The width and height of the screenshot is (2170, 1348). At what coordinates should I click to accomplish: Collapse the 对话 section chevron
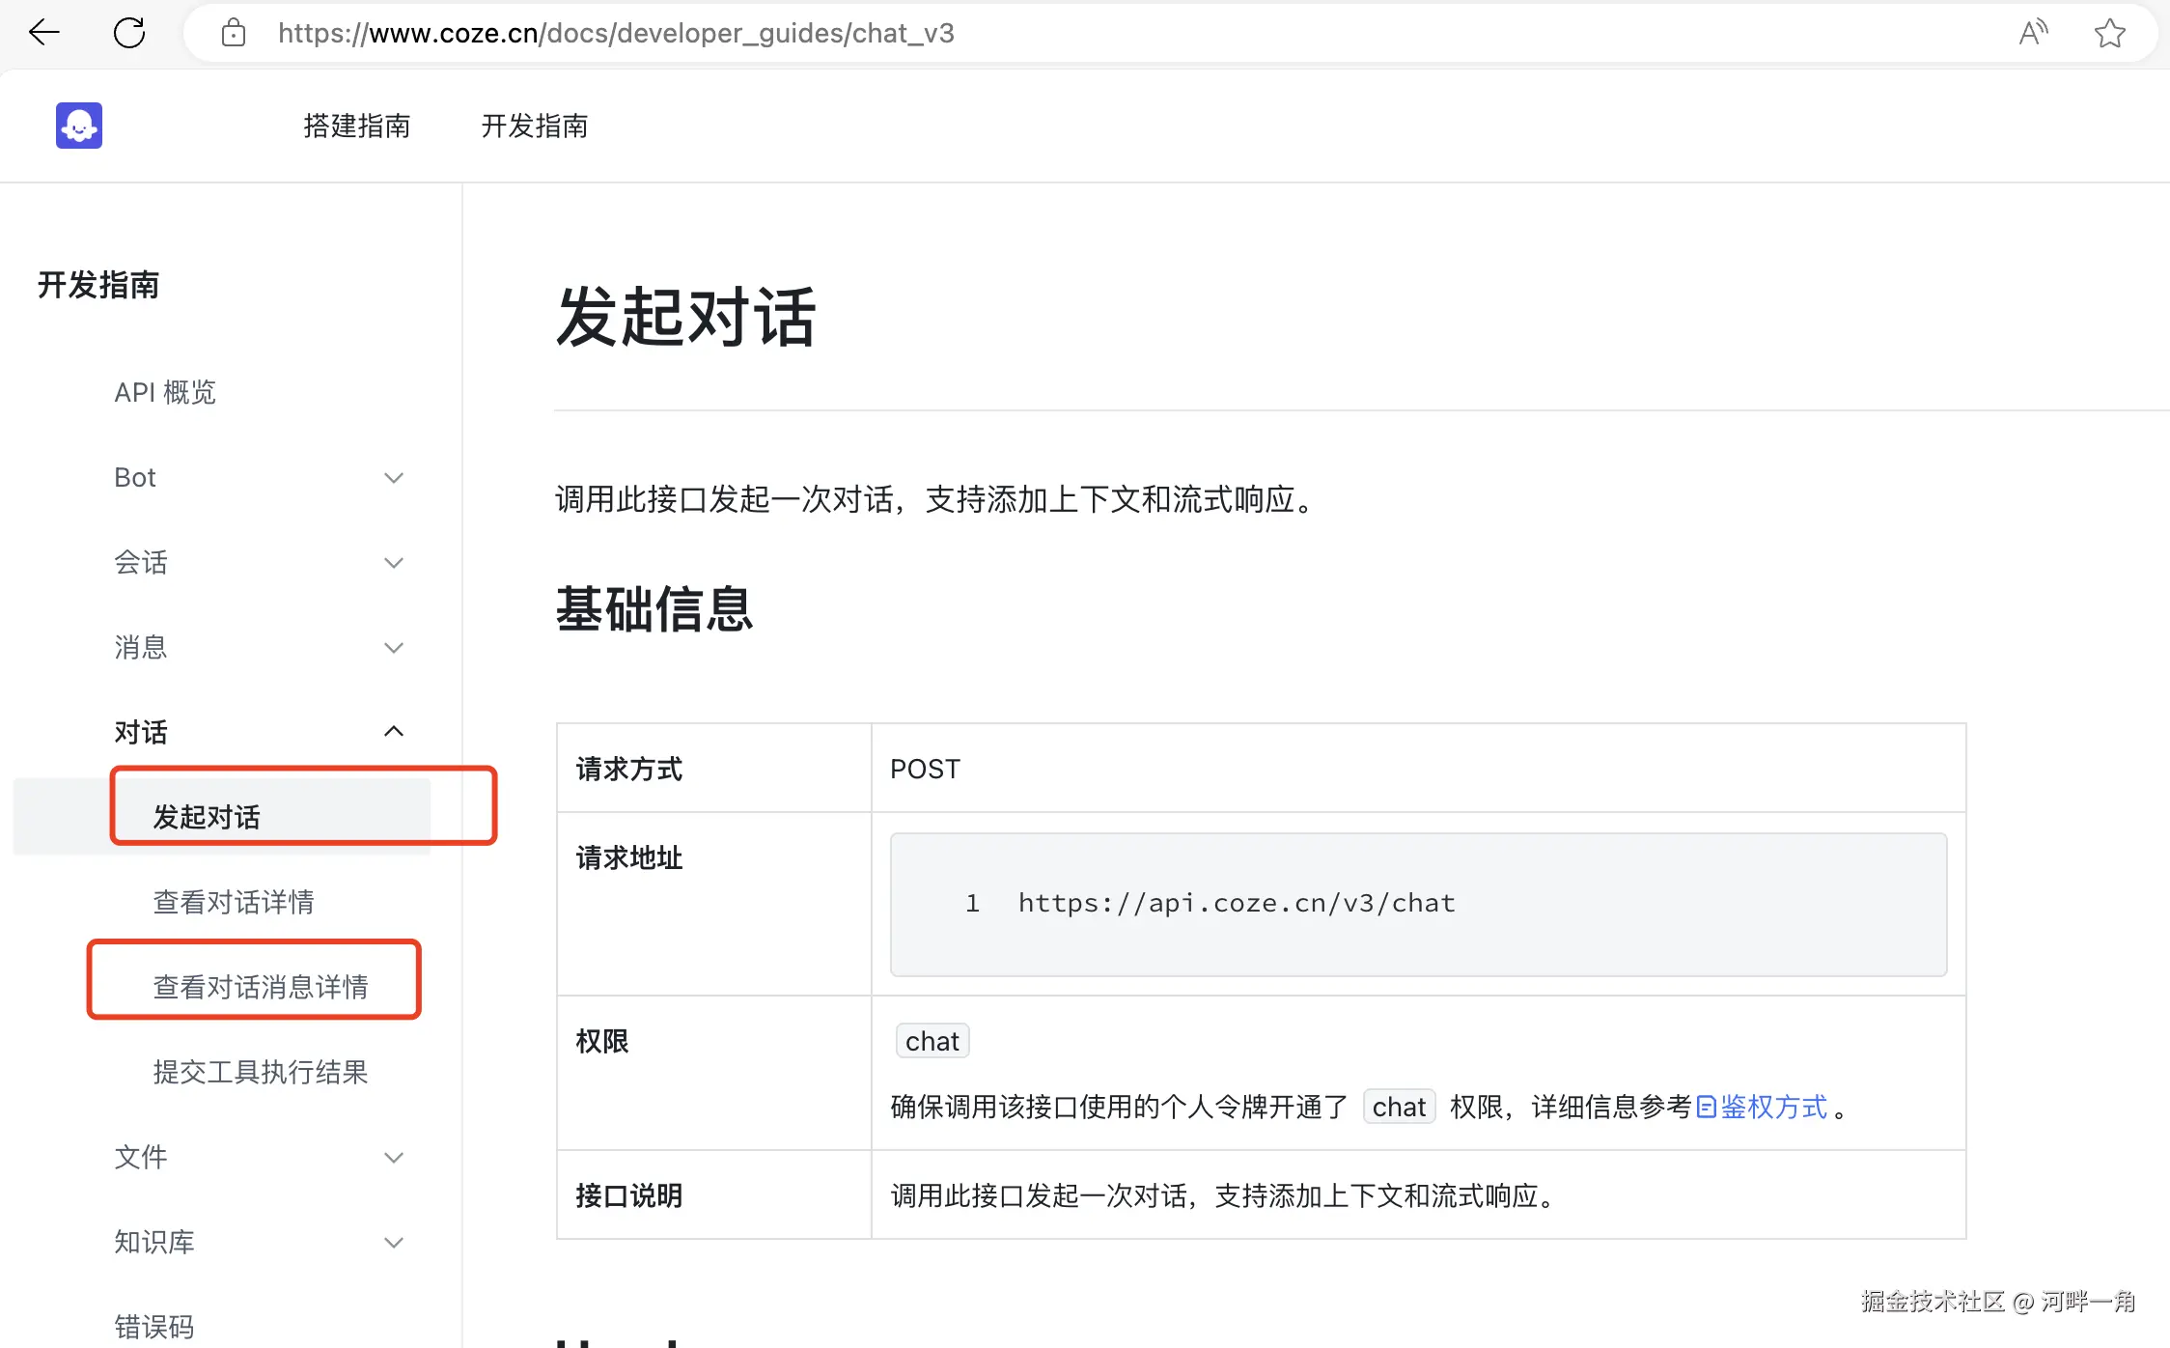pyautogui.click(x=393, y=732)
